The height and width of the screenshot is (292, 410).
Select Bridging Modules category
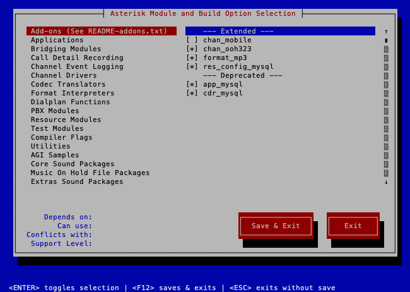pyautogui.click(x=66, y=49)
